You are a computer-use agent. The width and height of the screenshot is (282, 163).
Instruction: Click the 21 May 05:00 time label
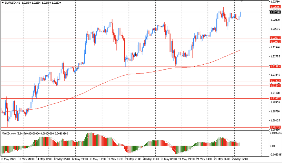click(169, 159)
